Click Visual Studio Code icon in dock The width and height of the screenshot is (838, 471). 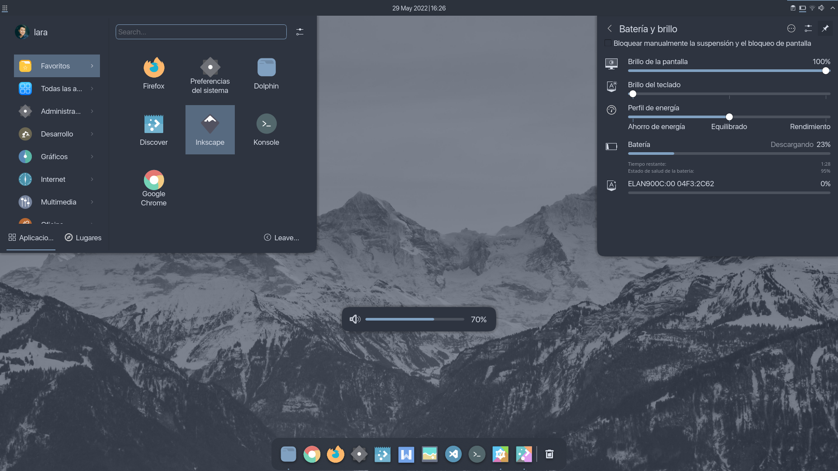tap(453, 454)
